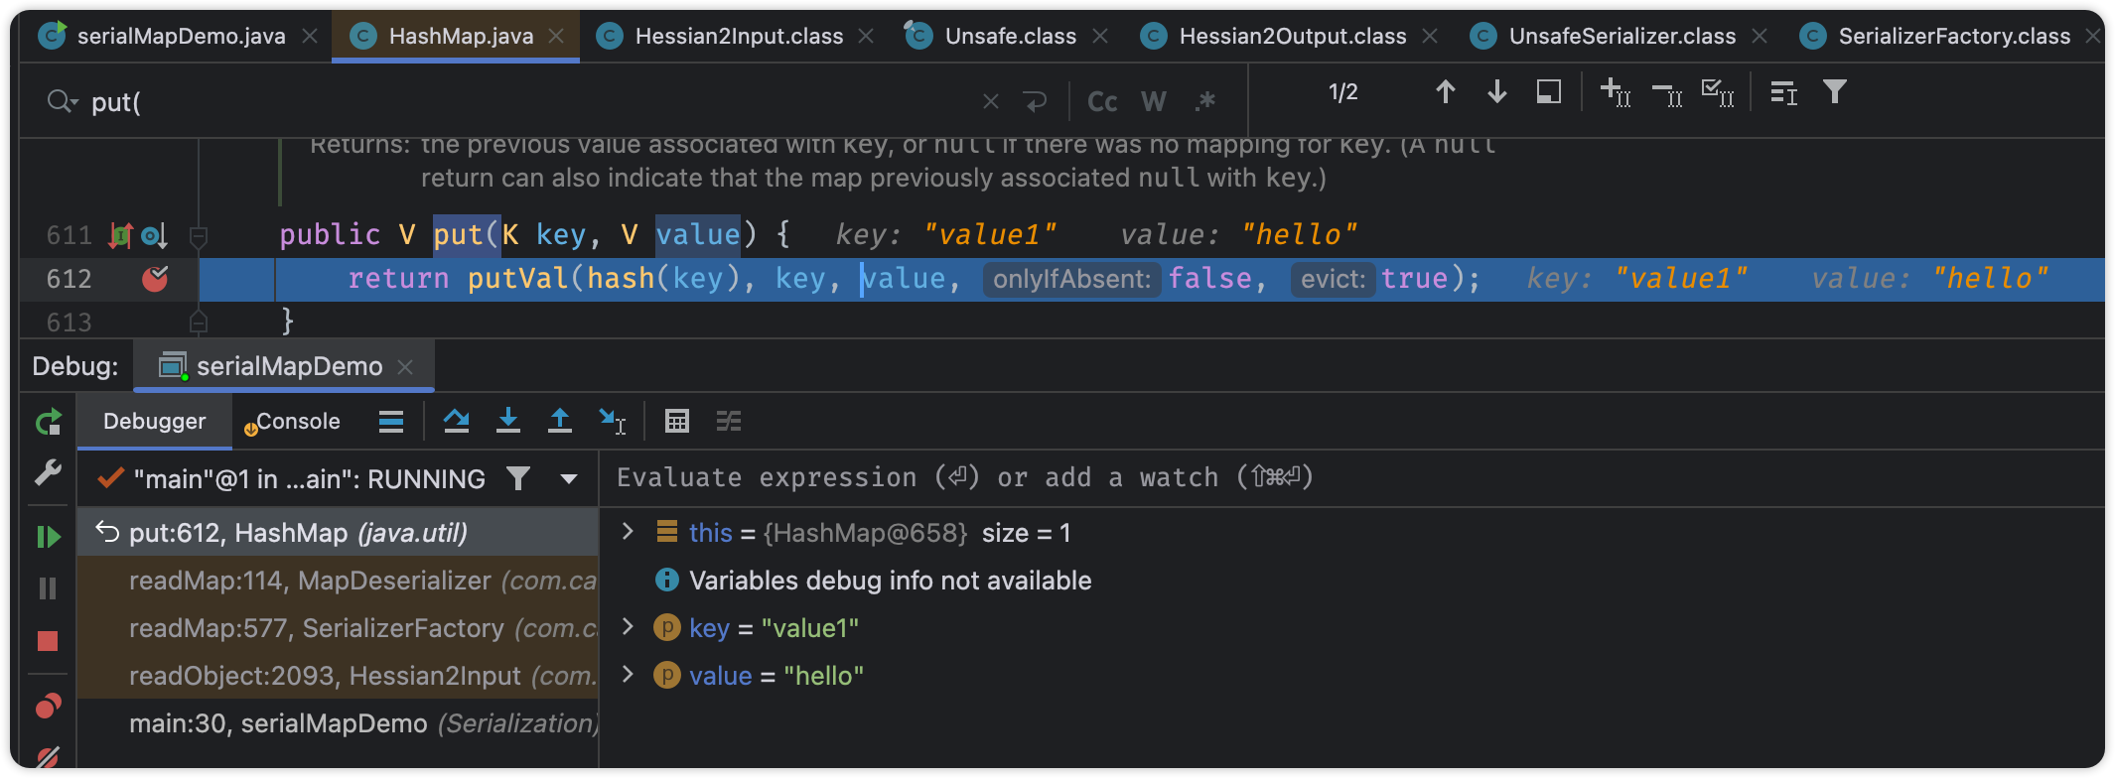
Task: Expand the this HashMap@658 variable
Action: pos(628,532)
